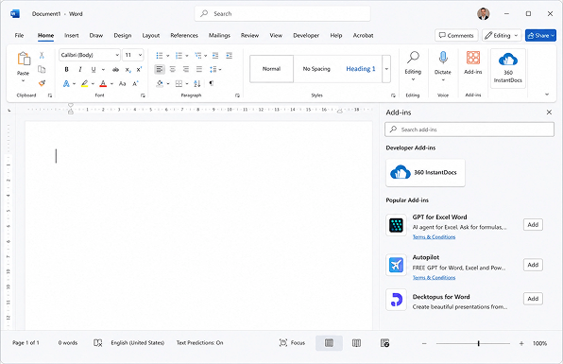Toggle Subscript formatting
563x364 pixels.
tap(128, 70)
